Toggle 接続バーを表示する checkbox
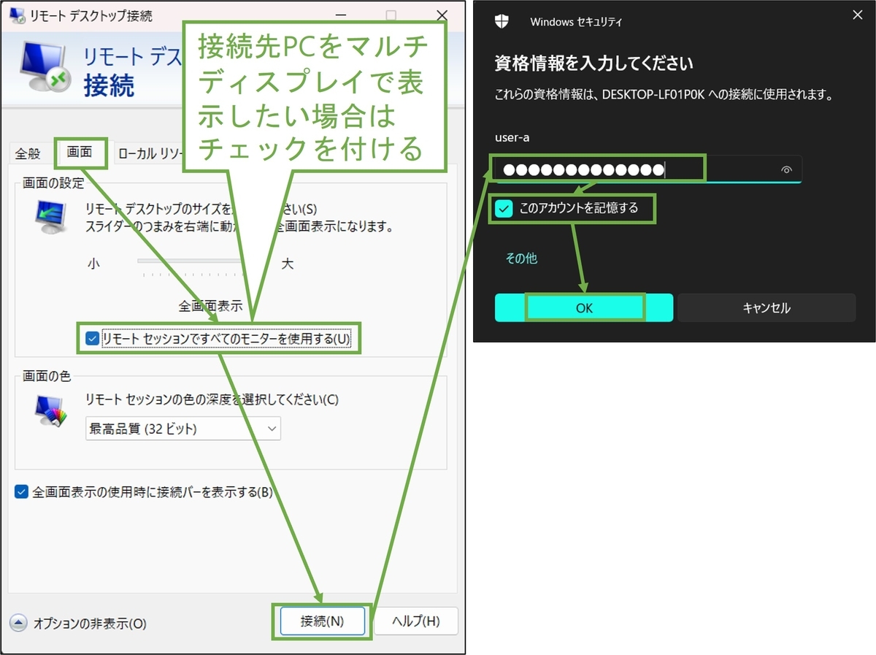 point(22,492)
